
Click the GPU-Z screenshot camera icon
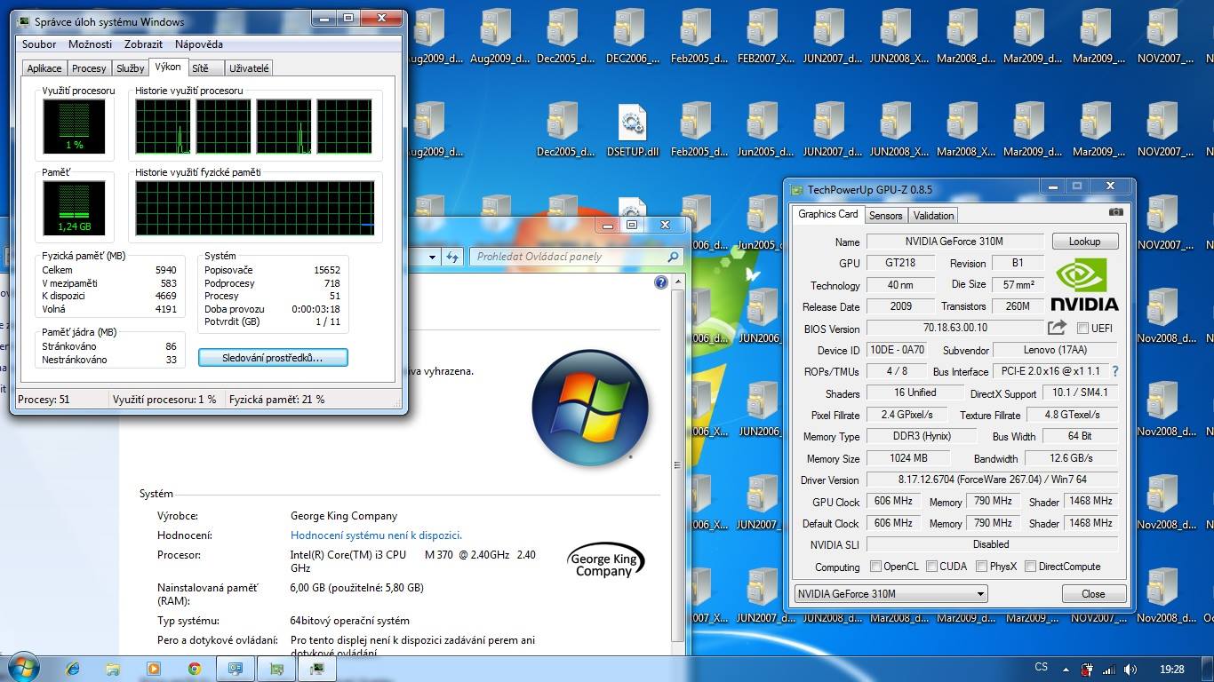pos(1115,212)
